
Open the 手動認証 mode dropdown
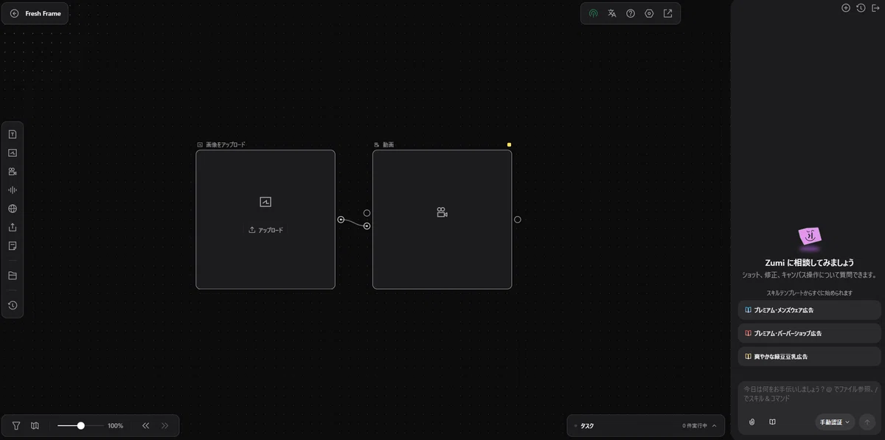[x=835, y=422]
